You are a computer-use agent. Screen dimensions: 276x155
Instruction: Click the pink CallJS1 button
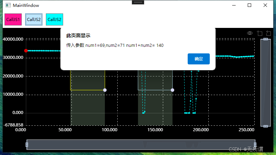(x=13, y=20)
